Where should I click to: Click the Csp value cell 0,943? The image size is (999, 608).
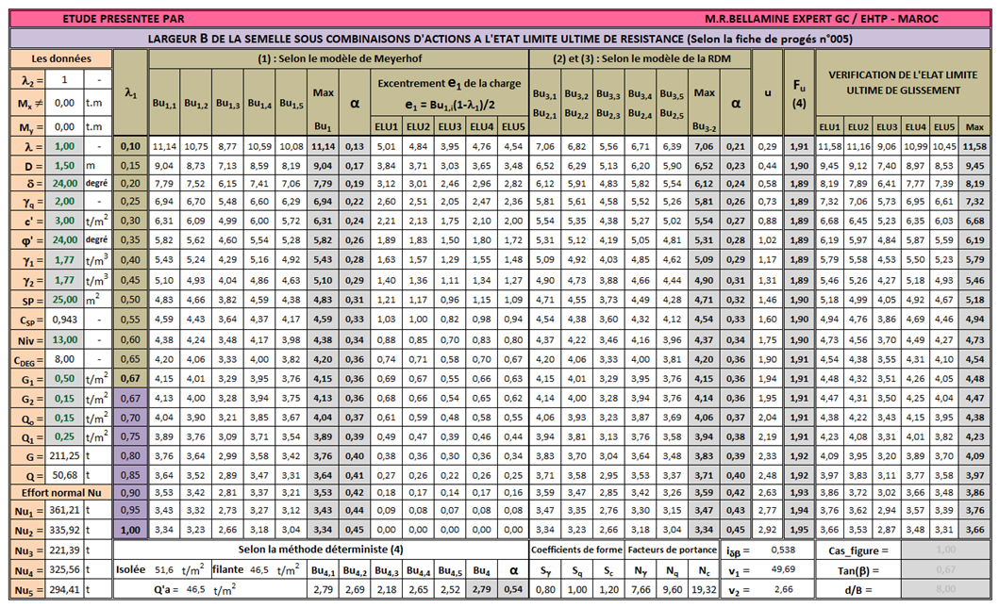click(x=64, y=319)
